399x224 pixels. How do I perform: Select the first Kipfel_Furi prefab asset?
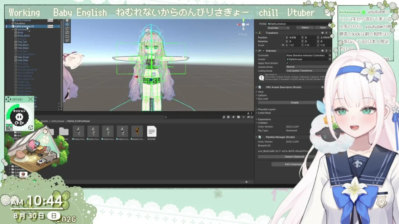pyautogui.click(x=78, y=132)
